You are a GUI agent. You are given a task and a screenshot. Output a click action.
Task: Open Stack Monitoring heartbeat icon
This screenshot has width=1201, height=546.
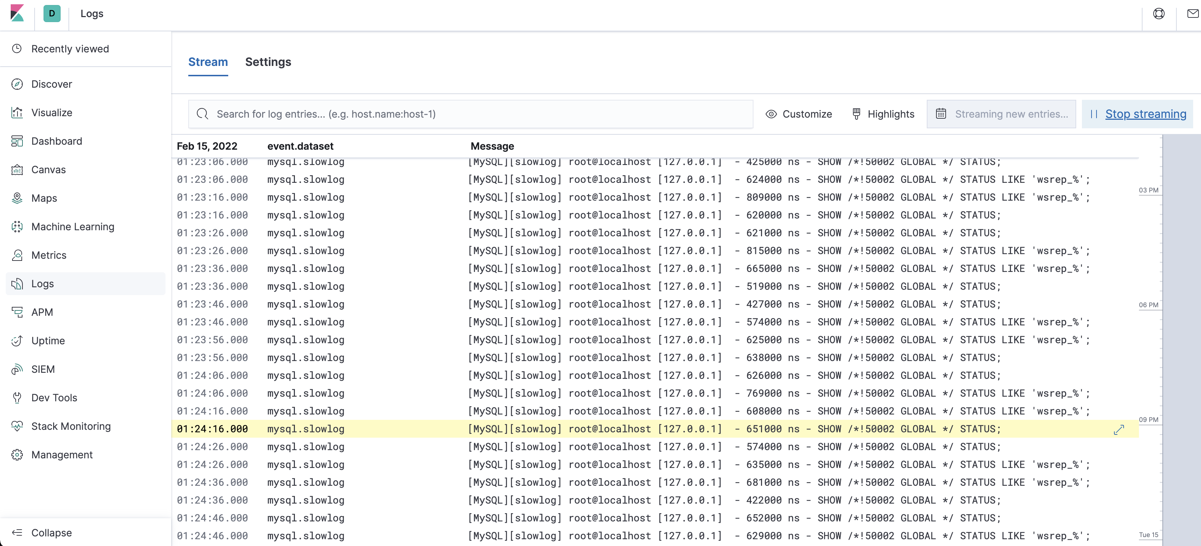pyautogui.click(x=17, y=426)
